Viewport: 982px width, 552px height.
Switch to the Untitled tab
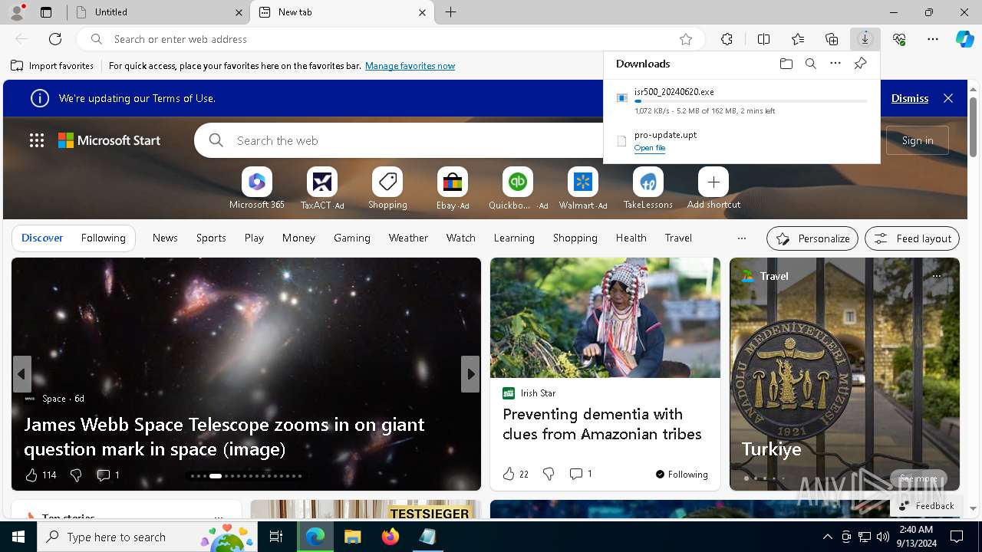pos(159,12)
